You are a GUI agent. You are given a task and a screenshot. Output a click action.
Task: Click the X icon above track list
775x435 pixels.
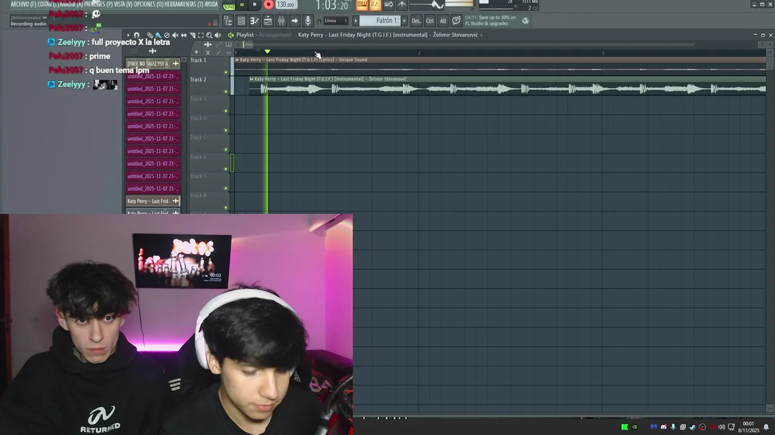click(208, 53)
